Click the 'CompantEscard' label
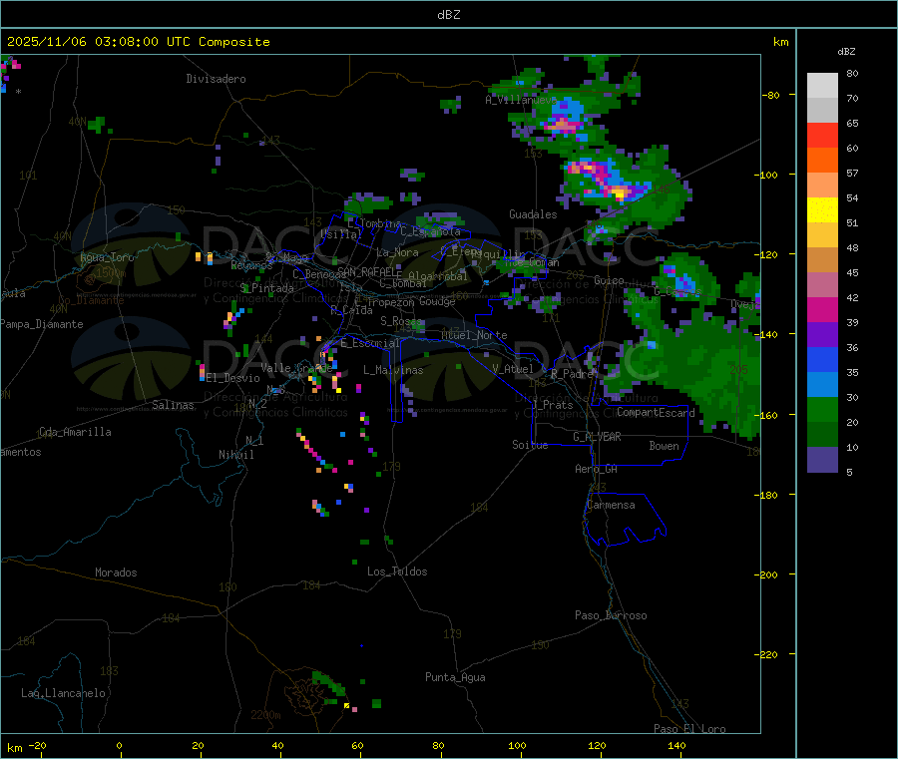Screen dimensions: 898x759 point(656,413)
